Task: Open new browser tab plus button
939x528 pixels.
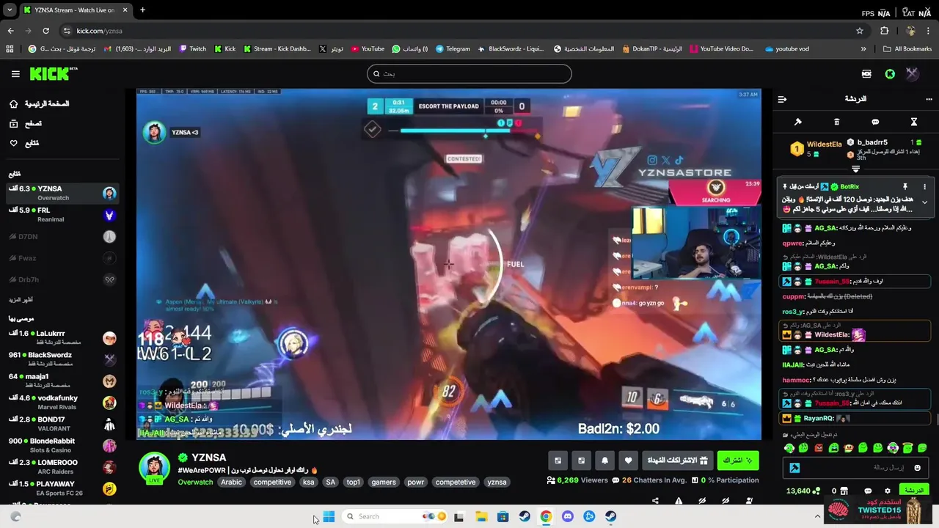Action: [x=142, y=10]
